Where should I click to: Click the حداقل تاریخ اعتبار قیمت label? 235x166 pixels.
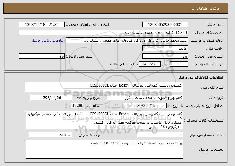(x=205, y=106)
